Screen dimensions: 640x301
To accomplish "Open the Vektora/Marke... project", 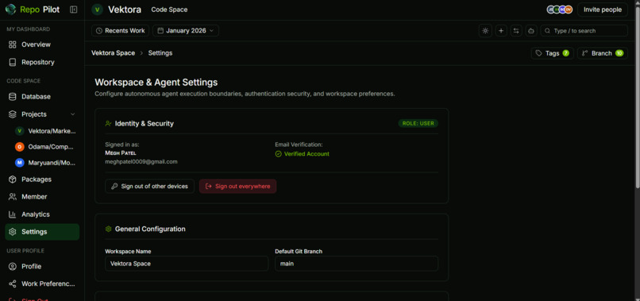I will click(x=46, y=131).
